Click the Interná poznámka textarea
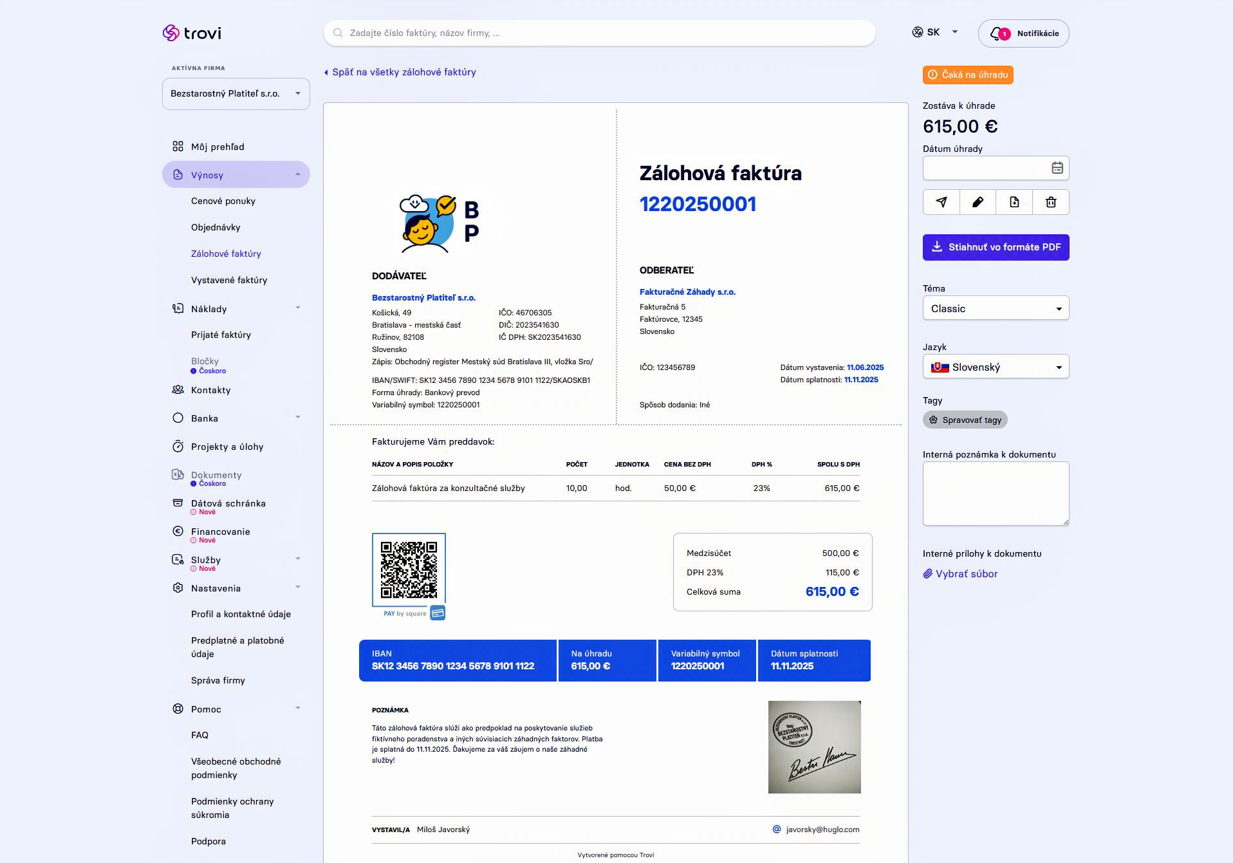Image resolution: width=1233 pixels, height=863 pixels. pos(996,494)
